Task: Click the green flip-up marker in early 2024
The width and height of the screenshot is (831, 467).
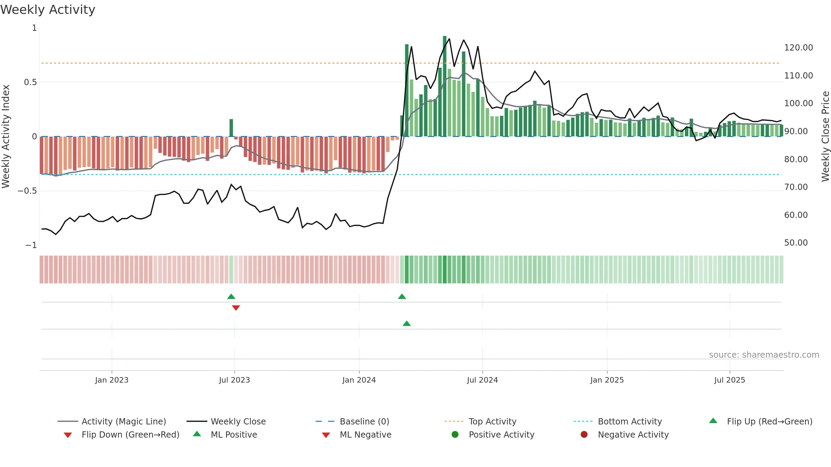Action: pyautogui.click(x=402, y=296)
